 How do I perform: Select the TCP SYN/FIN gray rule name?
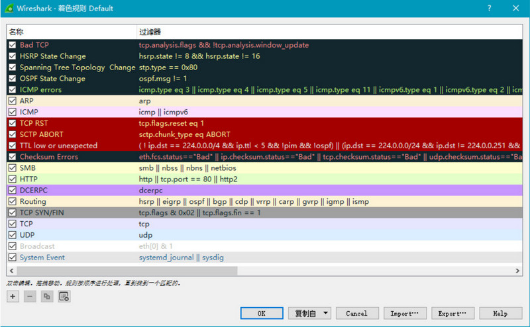point(42,212)
